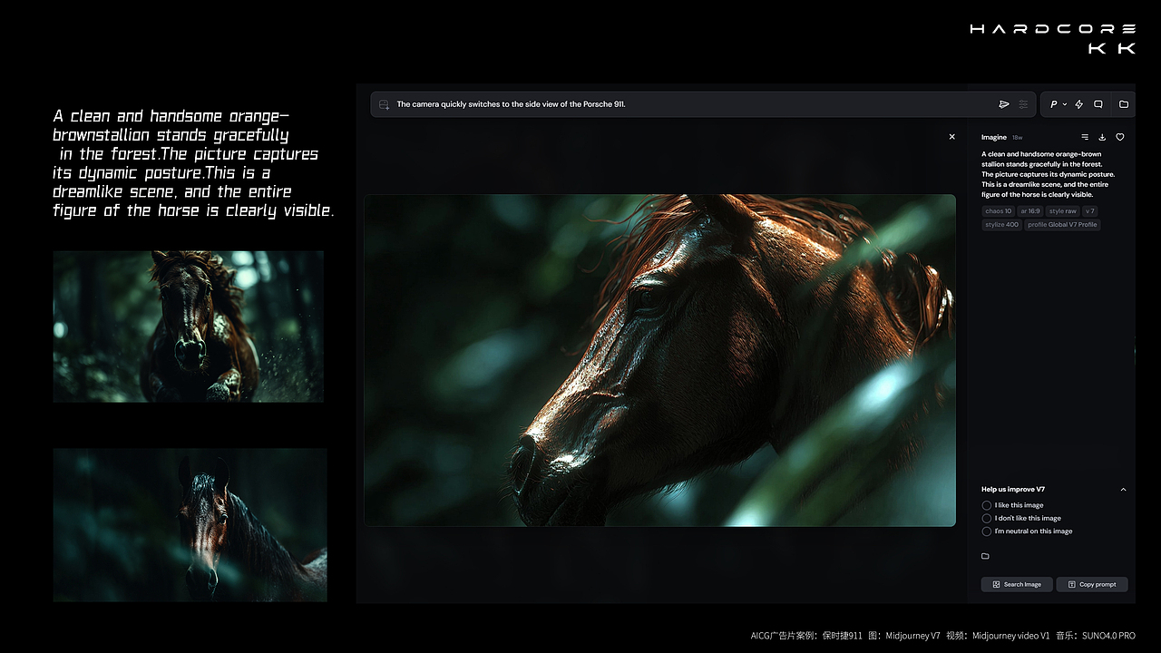1161x653 pixels.
Task: Click the chaos 10 parameter tag
Action: click(999, 211)
